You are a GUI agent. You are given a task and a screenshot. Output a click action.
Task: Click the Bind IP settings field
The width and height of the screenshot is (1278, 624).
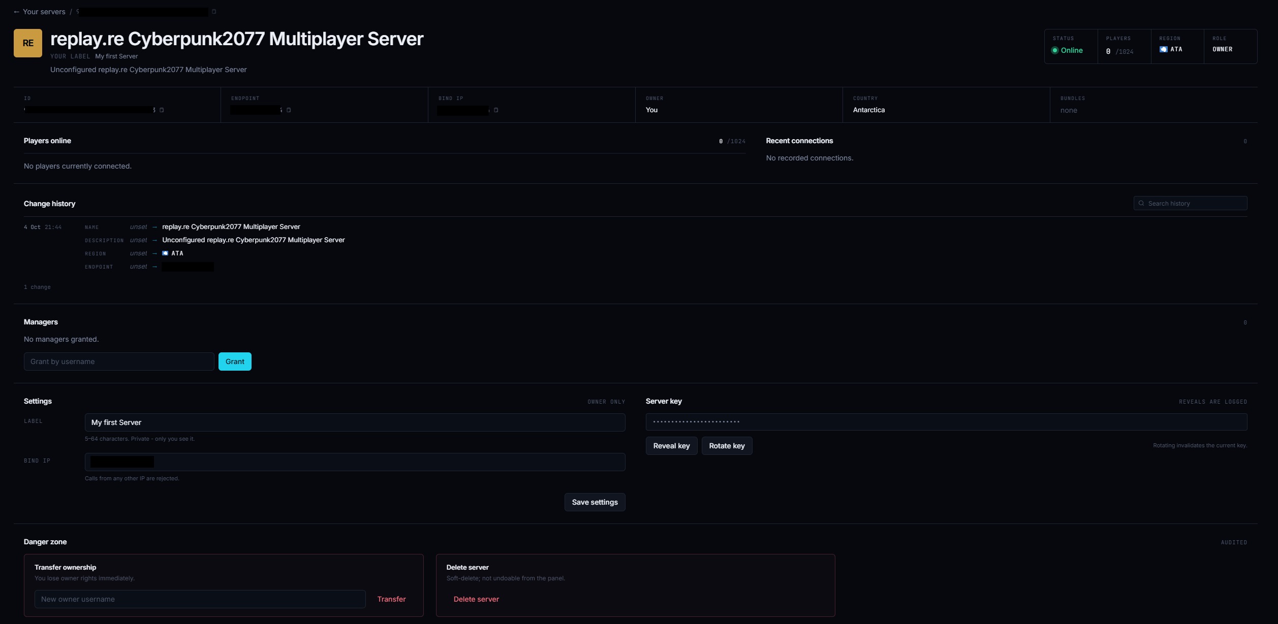point(355,462)
